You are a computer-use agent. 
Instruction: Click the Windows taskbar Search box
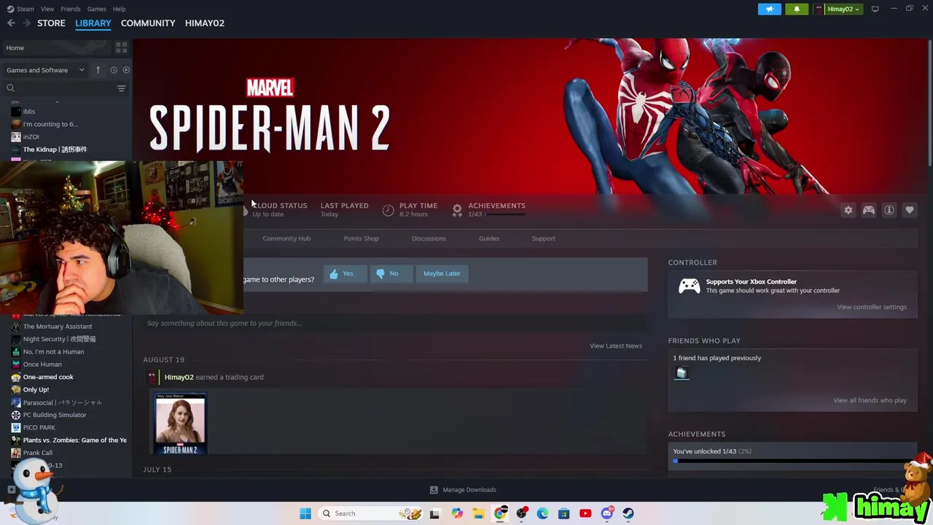pos(371,513)
